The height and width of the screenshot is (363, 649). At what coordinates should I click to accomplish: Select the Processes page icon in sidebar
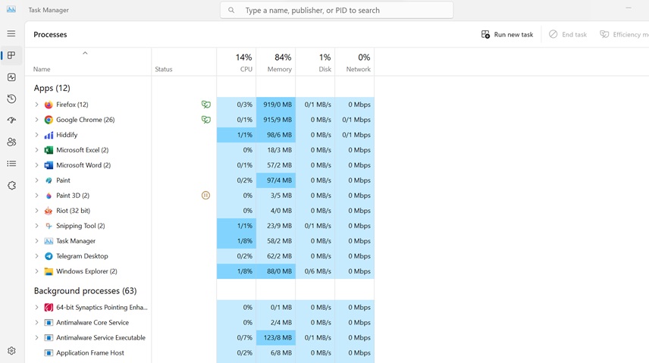click(11, 55)
